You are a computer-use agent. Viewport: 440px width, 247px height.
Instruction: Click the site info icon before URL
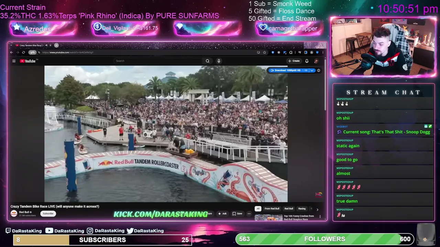click(x=39, y=52)
